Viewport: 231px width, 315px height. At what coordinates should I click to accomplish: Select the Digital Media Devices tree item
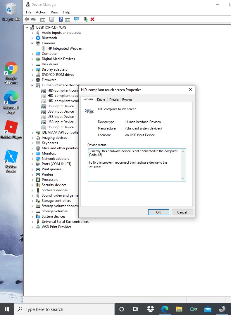(58, 59)
